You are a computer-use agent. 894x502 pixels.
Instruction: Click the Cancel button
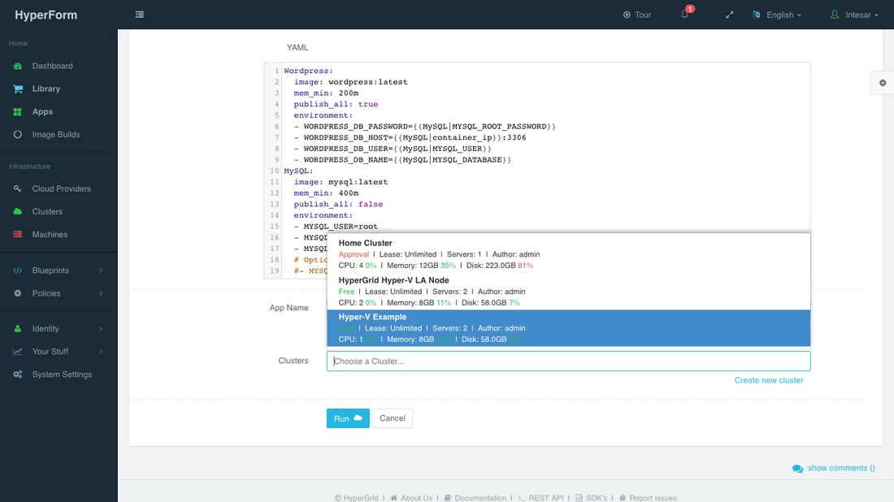(x=393, y=418)
